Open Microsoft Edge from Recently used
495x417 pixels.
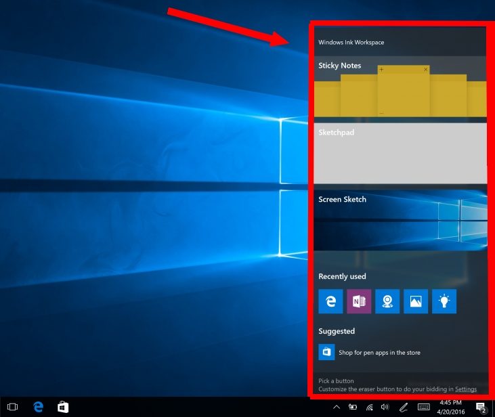pos(330,302)
